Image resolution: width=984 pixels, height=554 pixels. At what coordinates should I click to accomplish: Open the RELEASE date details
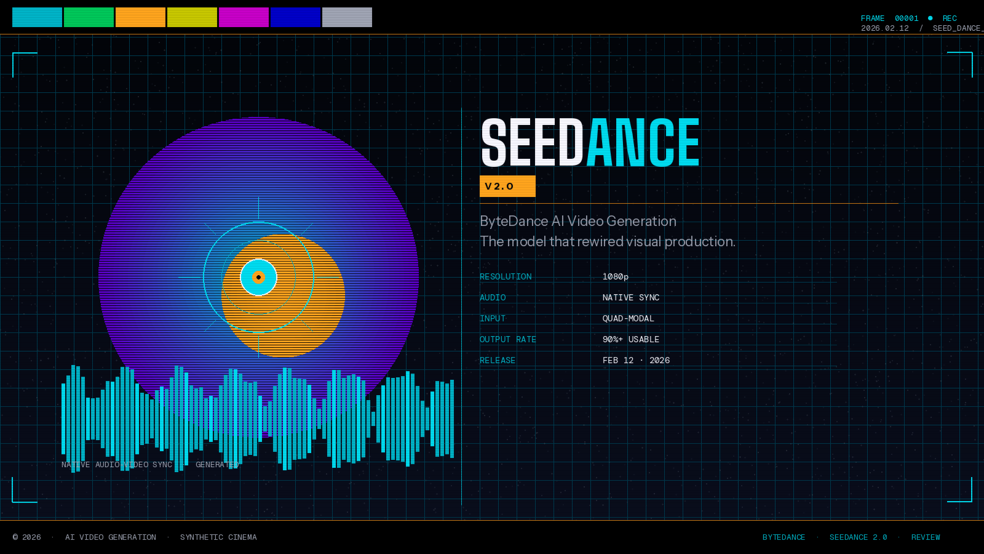pos(637,360)
